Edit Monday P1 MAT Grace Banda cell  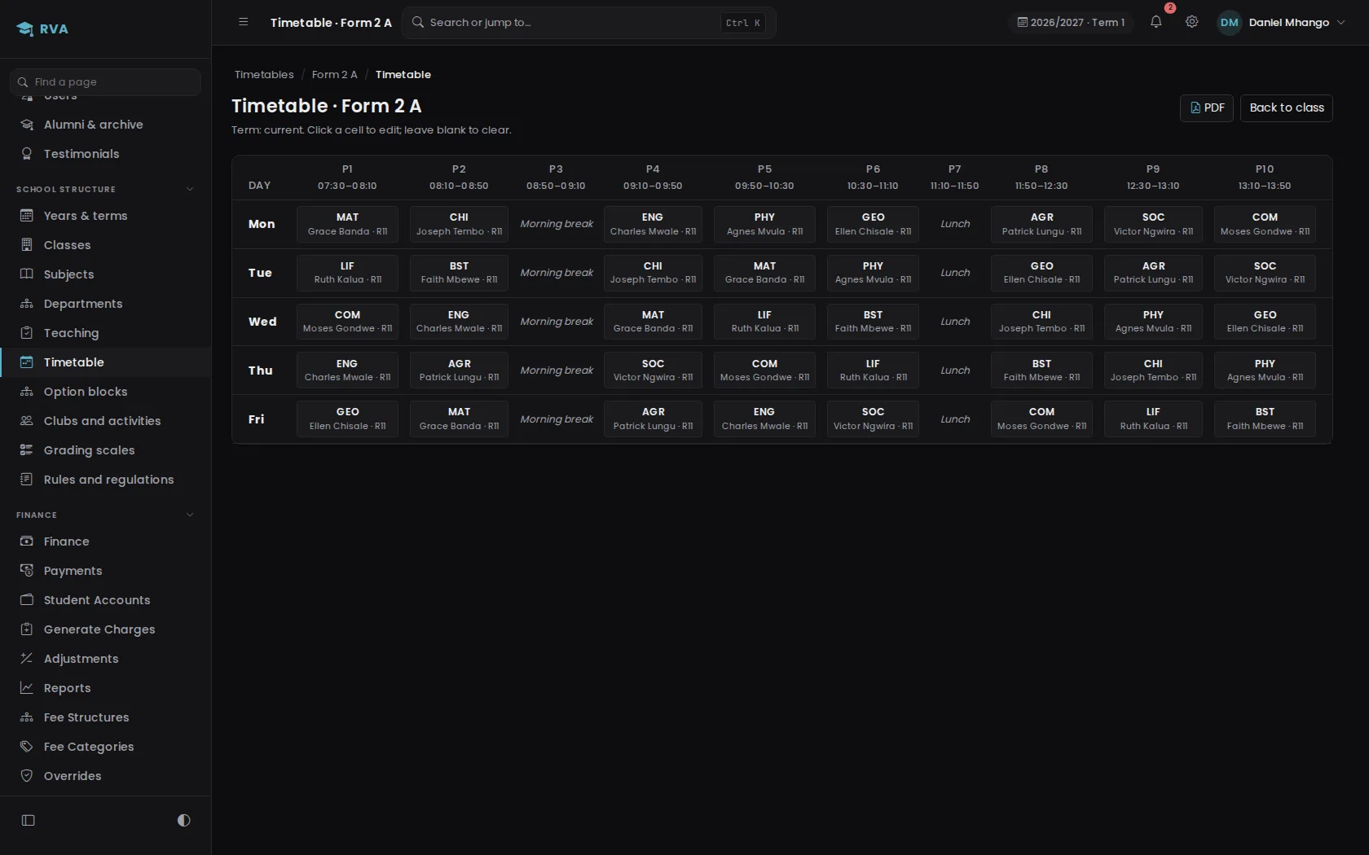pyautogui.click(x=347, y=224)
